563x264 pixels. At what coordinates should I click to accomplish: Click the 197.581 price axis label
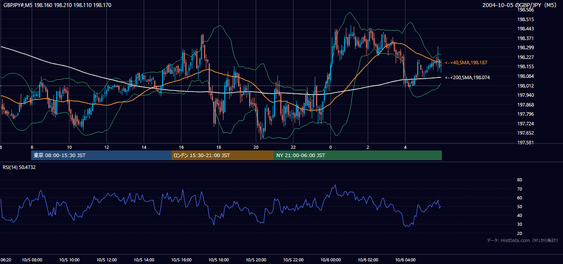[x=526, y=143]
